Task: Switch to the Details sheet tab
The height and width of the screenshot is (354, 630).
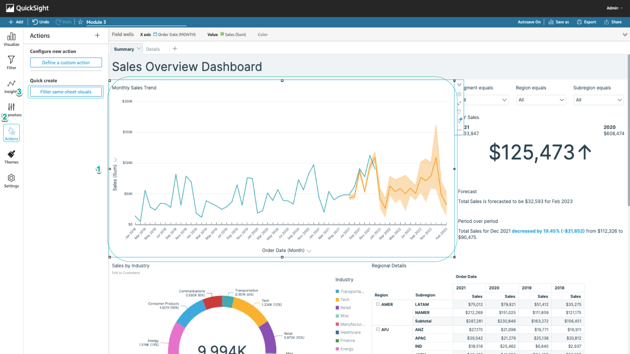Action: 153,49
